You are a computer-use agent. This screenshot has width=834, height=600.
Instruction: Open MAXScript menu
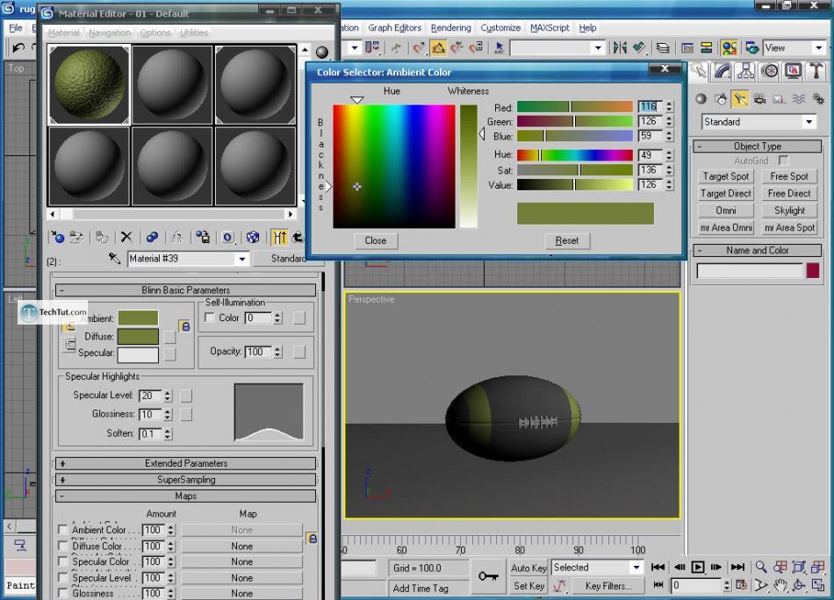tap(550, 28)
